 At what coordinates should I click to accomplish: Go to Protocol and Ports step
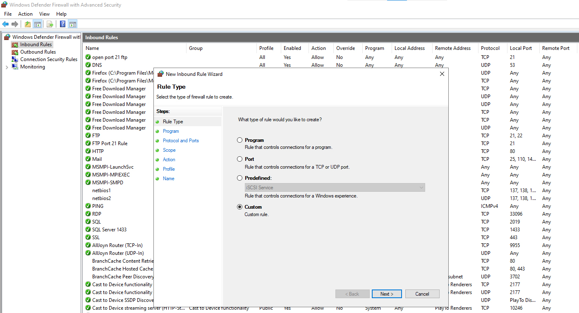pyautogui.click(x=181, y=141)
